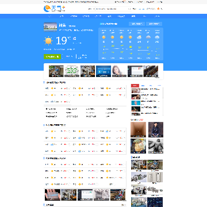Select the last day's pale cloud forecast icon
The height and width of the screenshot is (207, 207).
157,37
